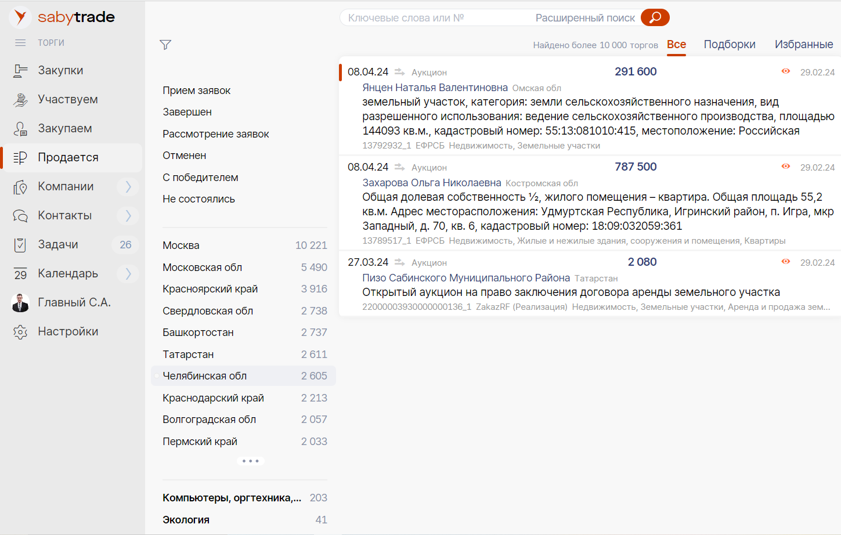This screenshot has height=535, width=841.
Task: Filter trades by Прием заявок status
Action: tap(196, 90)
